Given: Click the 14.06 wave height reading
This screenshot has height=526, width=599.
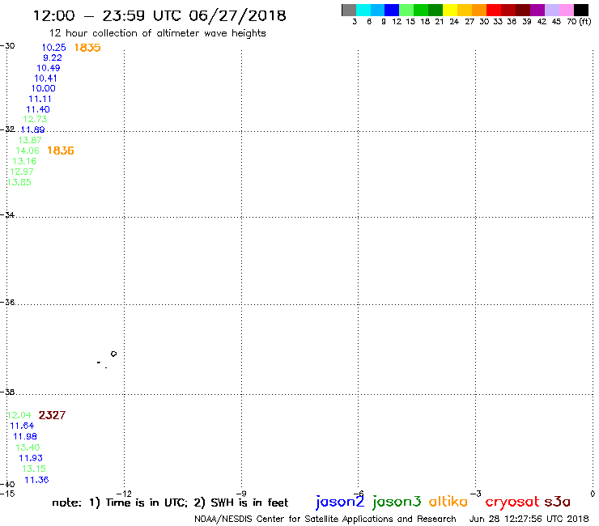Looking at the screenshot, I should coord(28,151).
